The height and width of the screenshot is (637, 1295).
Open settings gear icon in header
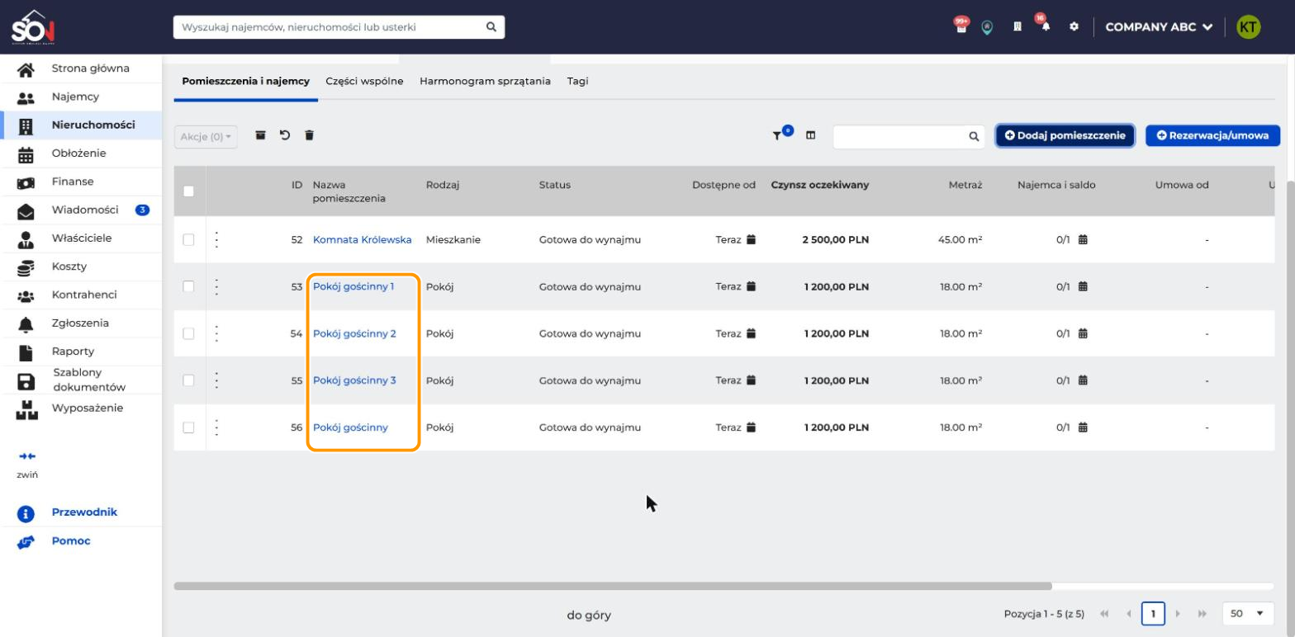click(1074, 26)
